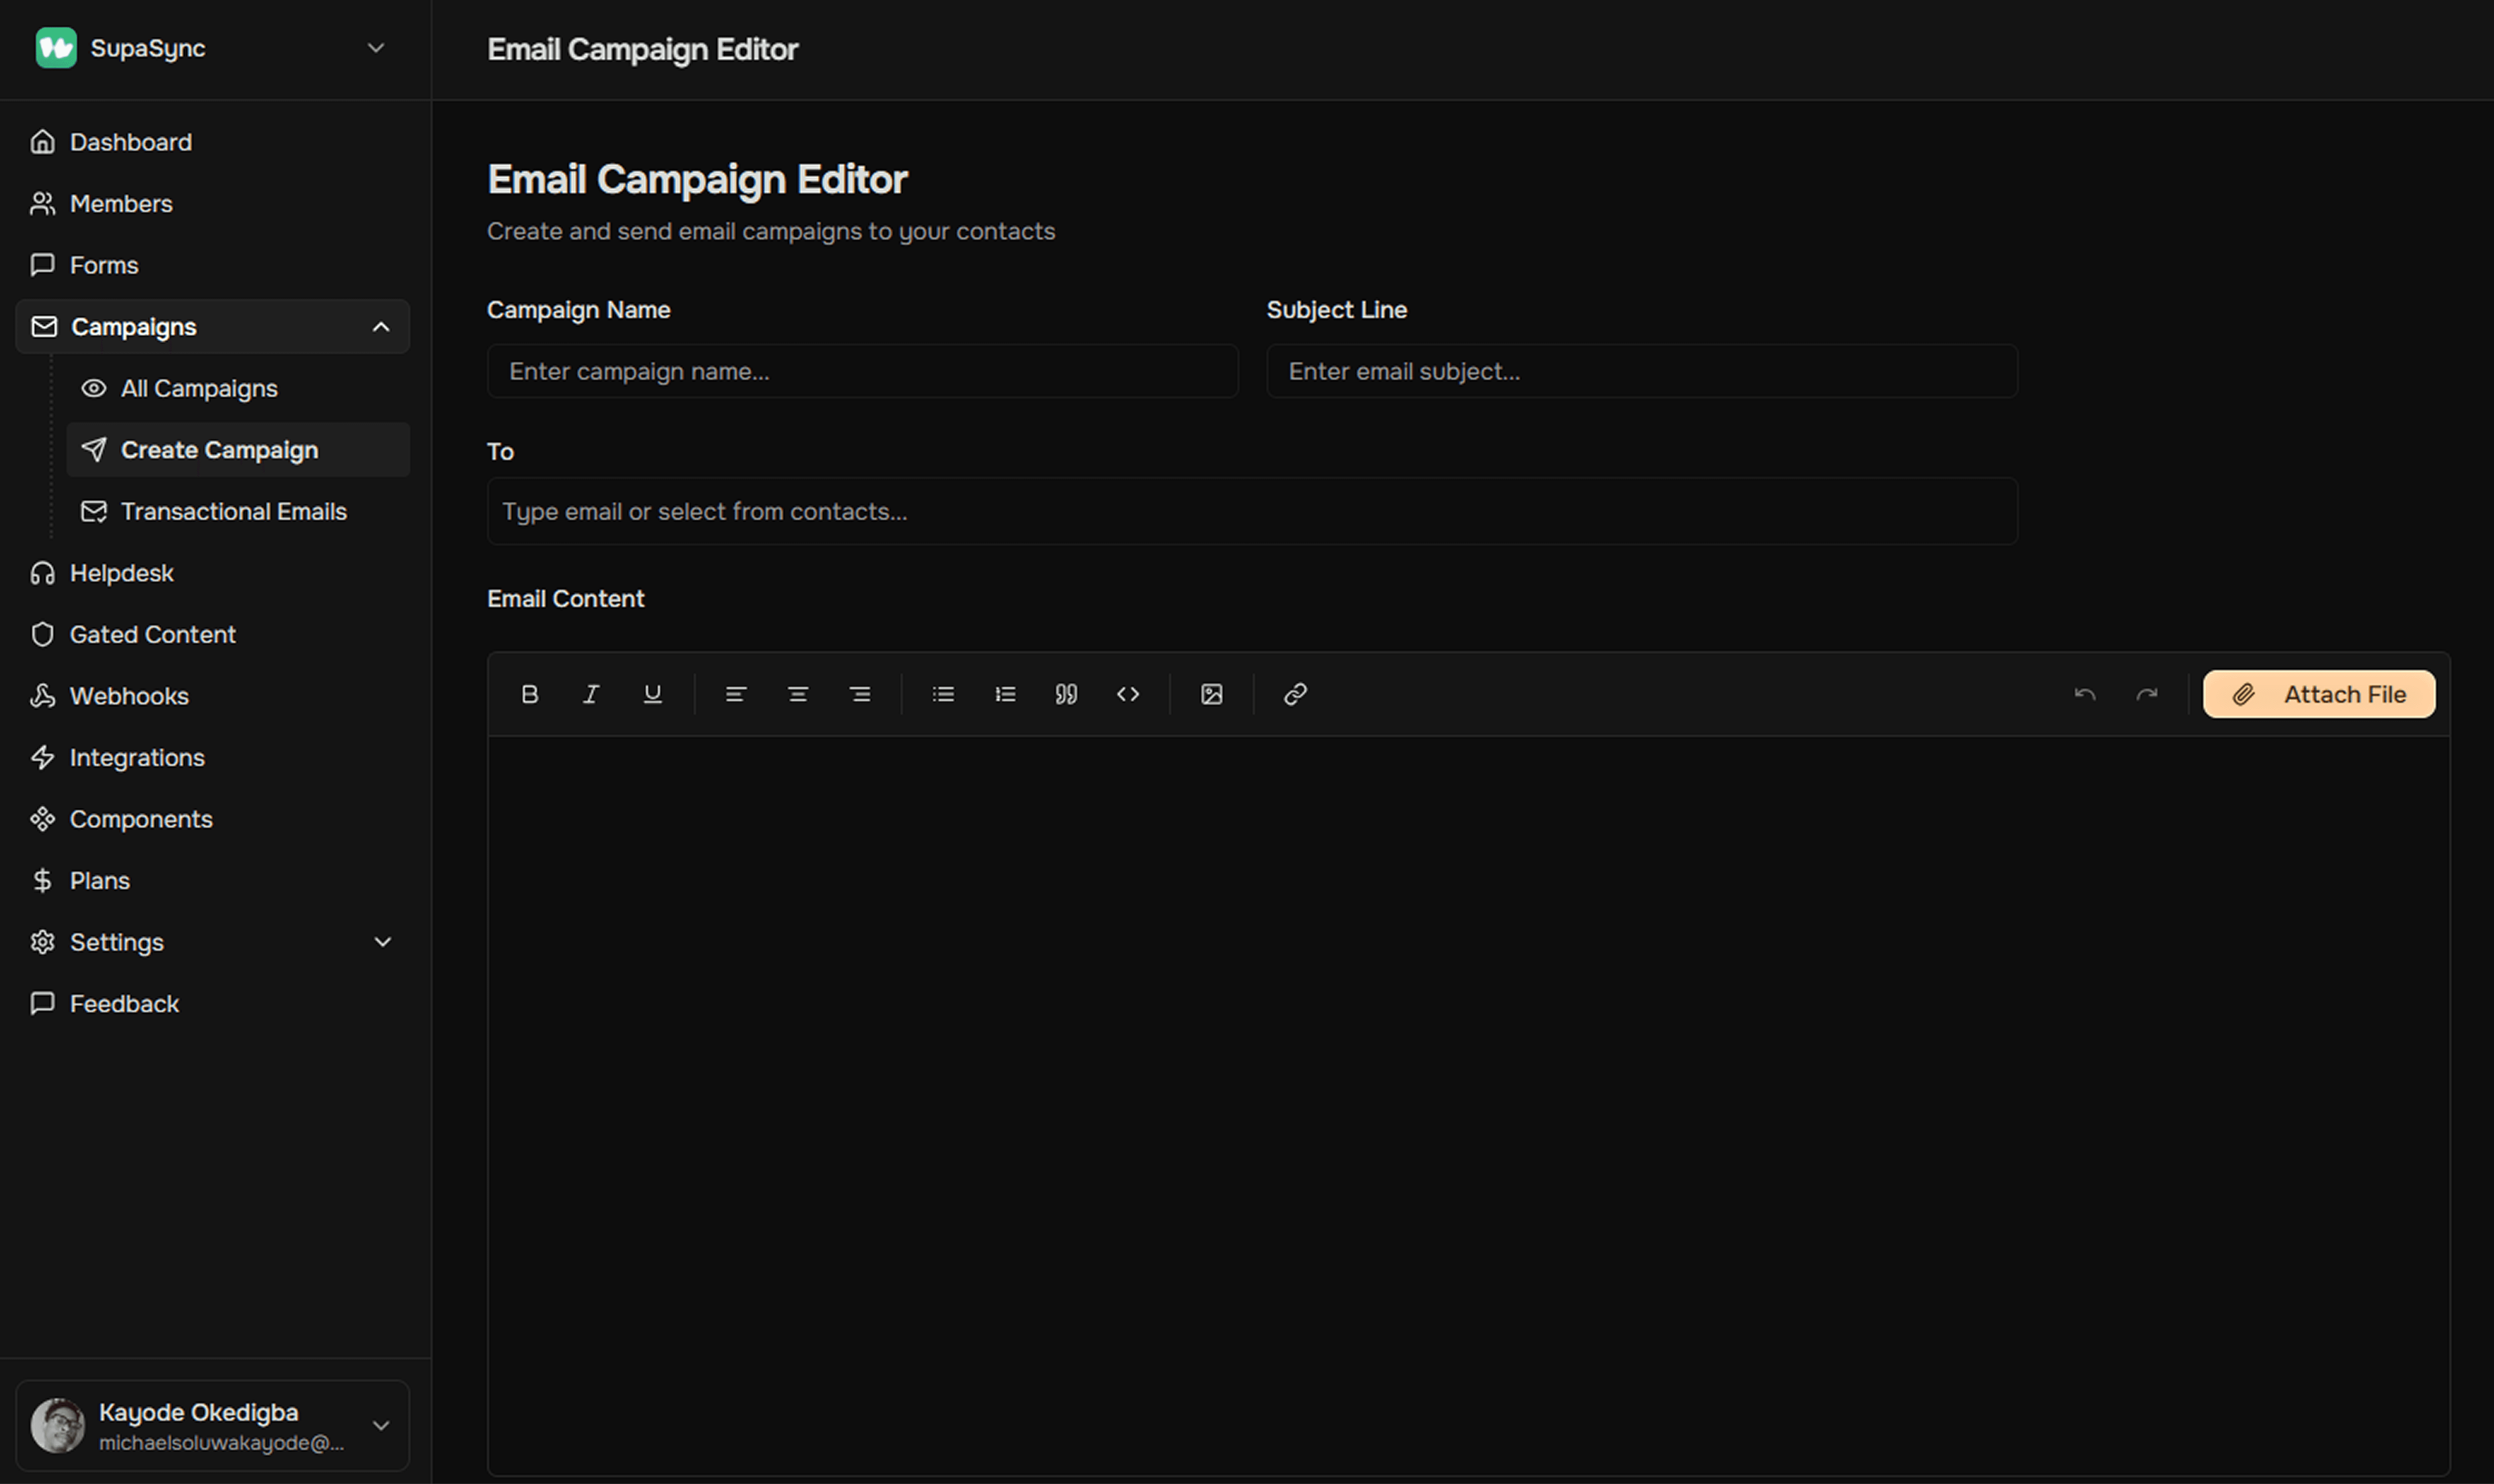Toggle italic text formatting
The width and height of the screenshot is (2494, 1484).
point(591,694)
